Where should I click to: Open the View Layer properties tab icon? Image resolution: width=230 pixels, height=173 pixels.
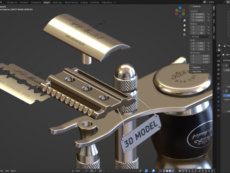pos(218,70)
